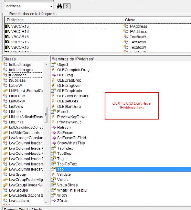Click the ImlListImages class icon
This screenshot has height=210, width=191.
coord(5,70)
